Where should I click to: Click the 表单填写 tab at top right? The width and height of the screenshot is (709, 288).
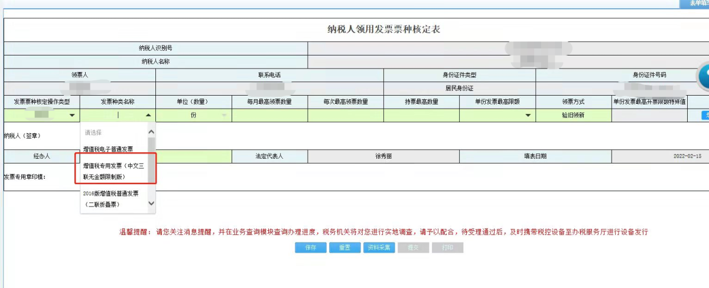[x=695, y=4]
